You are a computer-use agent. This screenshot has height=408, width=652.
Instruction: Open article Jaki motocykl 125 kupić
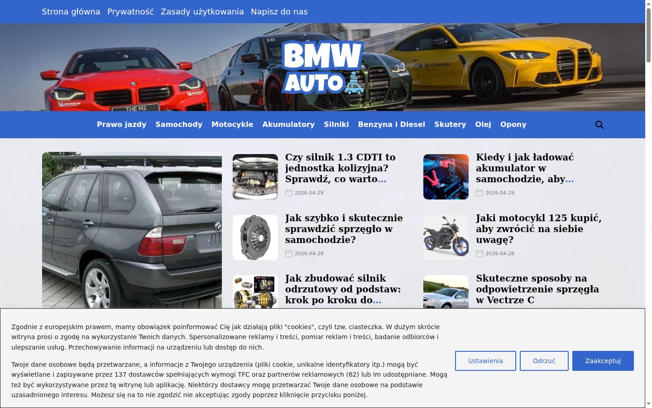pyautogui.click(x=539, y=229)
